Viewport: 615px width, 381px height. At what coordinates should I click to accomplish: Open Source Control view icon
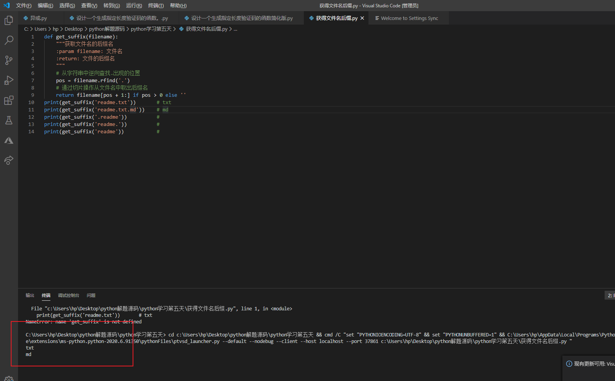(x=8, y=60)
